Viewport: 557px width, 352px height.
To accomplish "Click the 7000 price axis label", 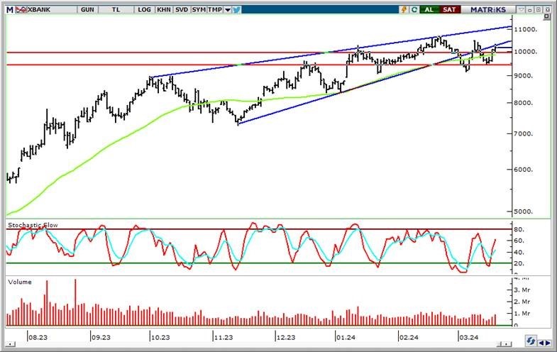I will [523, 134].
